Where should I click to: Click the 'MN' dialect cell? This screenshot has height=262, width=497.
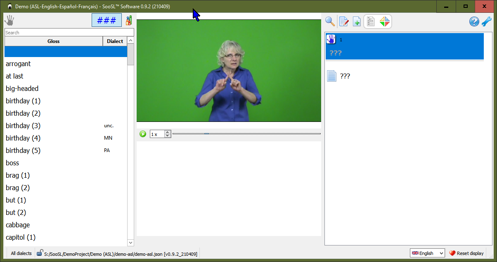tap(108, 138)
